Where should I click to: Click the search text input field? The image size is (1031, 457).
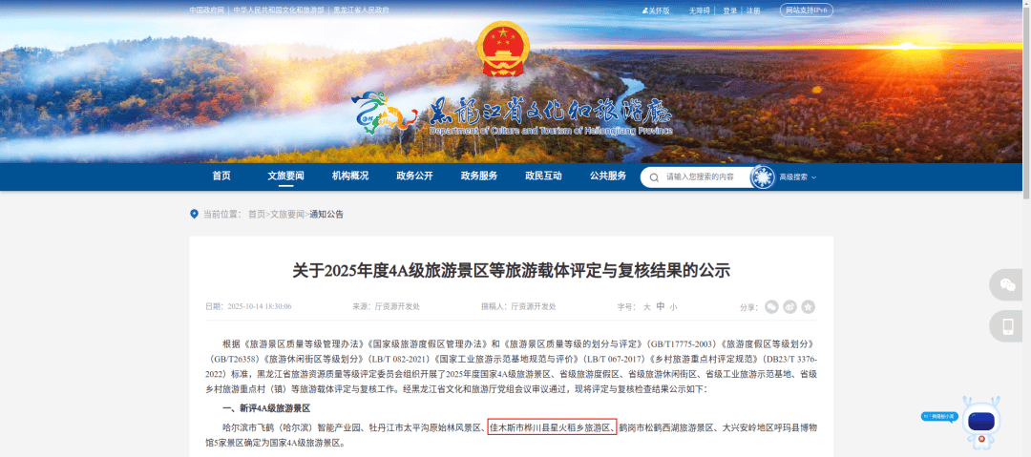pos(706,177)
